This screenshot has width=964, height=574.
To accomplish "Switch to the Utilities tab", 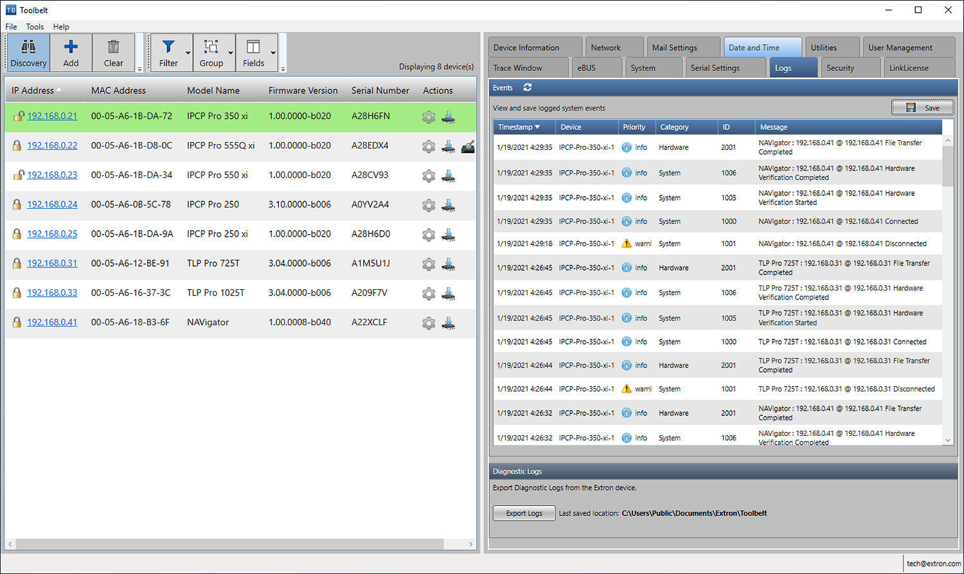I will click(x=832, y=48).
